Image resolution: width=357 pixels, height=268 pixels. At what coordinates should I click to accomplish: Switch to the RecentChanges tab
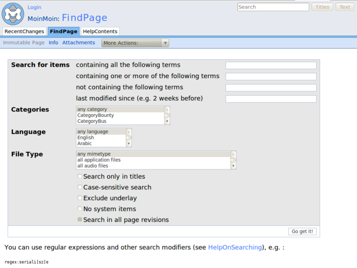pos(24,32)
